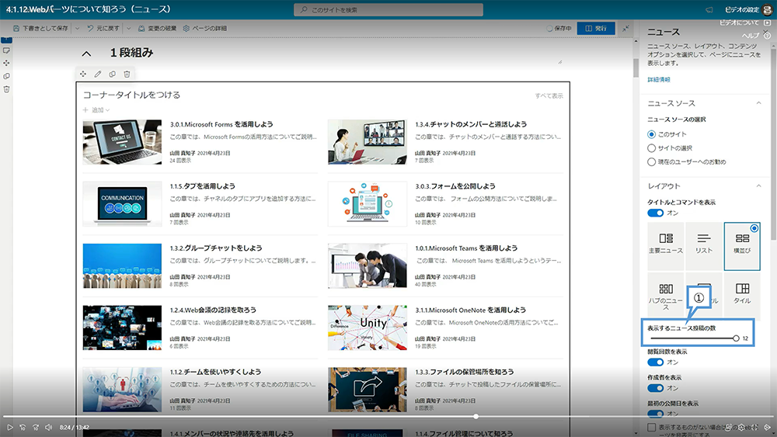This screenshot has height=437, width=777.
Task: Click the delete section trash icon in the left rail
Action: coord(6,89)
